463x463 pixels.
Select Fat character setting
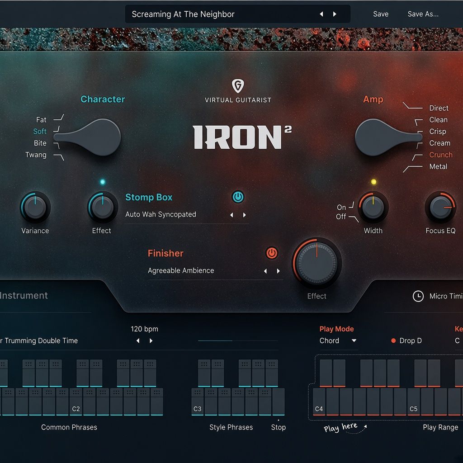[x=41, y=119]
